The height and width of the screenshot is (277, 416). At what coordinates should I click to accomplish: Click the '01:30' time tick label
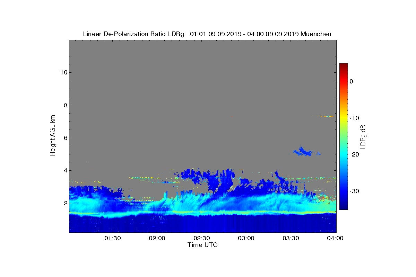tap(112, 238)
